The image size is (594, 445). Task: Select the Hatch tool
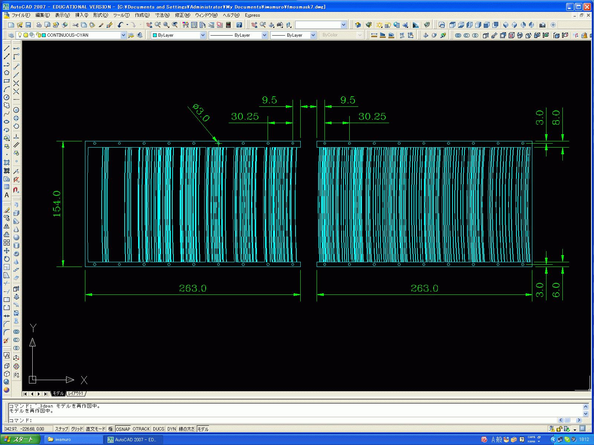(7, 162)
